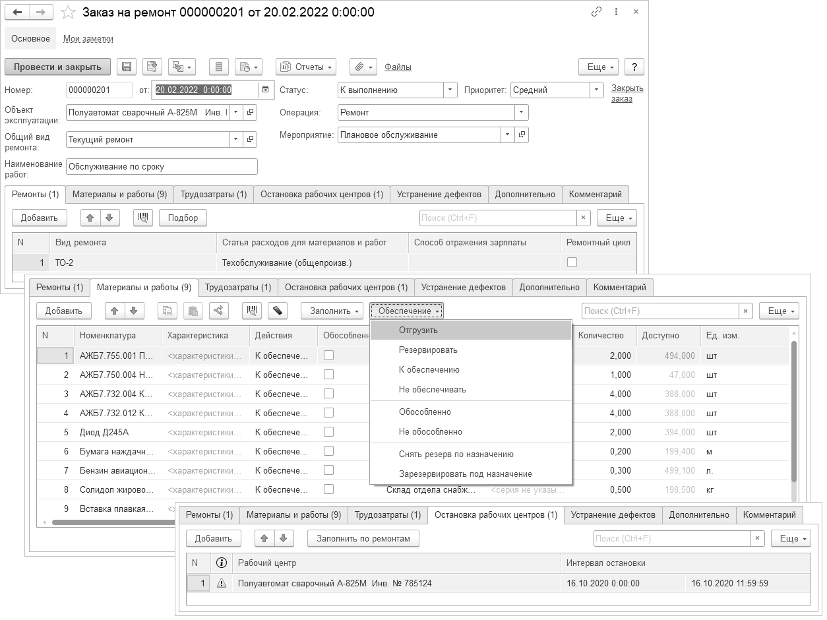827x620 pixels.
Task: Choose Снять резерв по назначению
Action: (471, 454)
